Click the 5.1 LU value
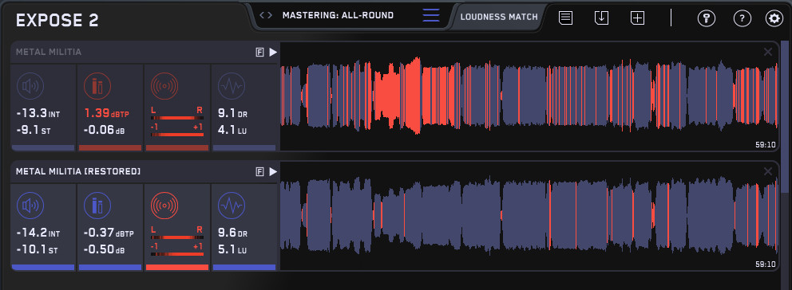792x290 pixels. click(x=232, y=250)
